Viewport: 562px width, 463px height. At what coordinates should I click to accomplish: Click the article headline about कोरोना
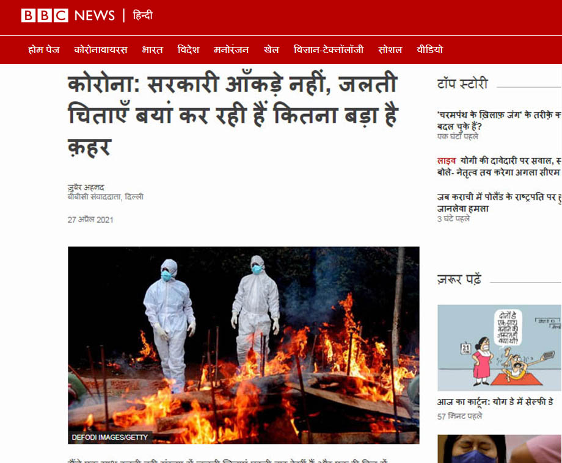coord(233,115)
